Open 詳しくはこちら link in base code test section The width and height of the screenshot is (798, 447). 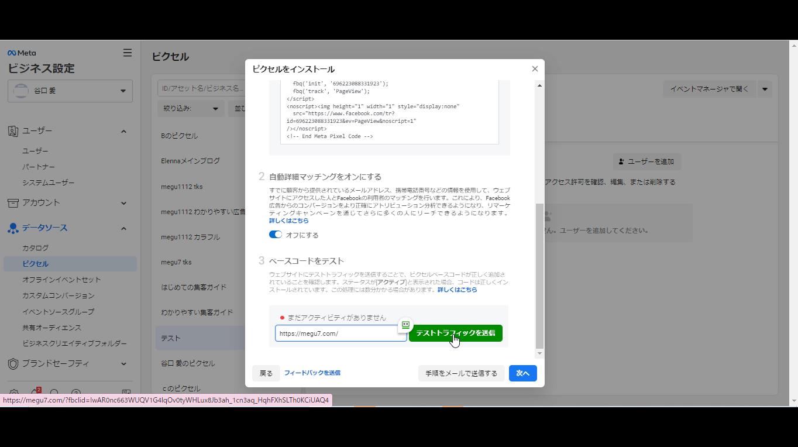pos(458,290)
